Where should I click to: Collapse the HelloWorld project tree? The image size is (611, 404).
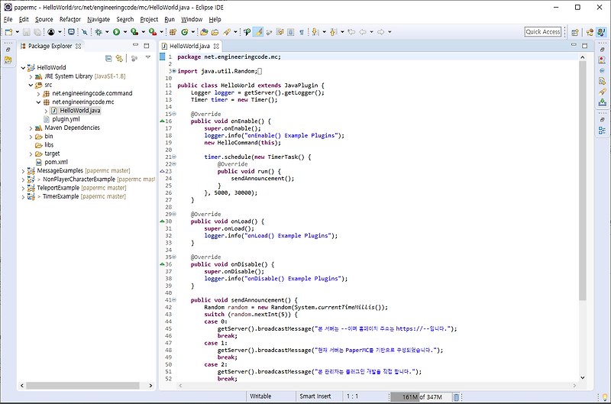(x=22, y=67)
